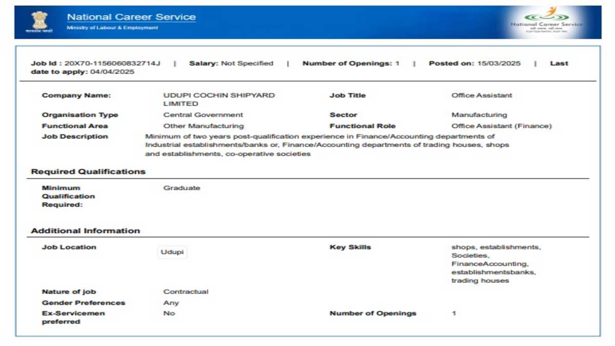The height and width of the screenshot is (346, 615).
Task: Click the Graduate minimum qualification value
Action: (182, 188)
